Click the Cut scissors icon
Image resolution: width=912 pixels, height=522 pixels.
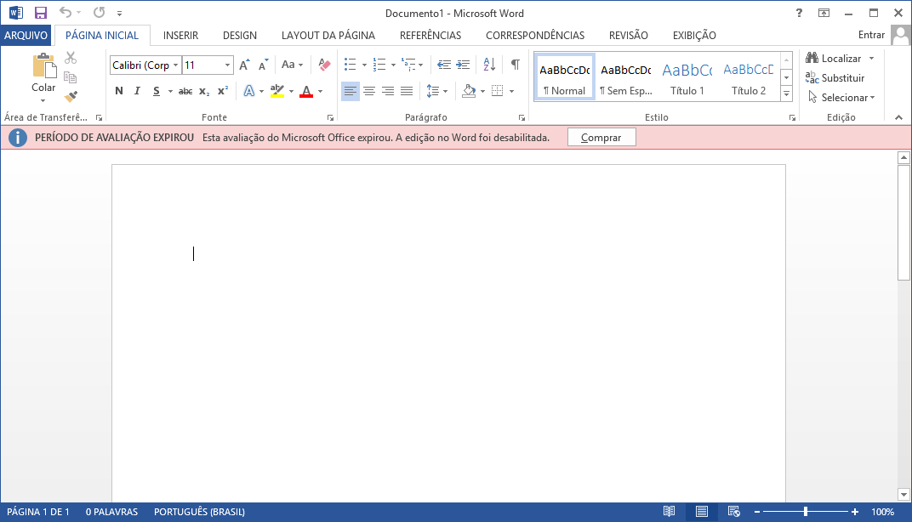(x=71, y=58)
